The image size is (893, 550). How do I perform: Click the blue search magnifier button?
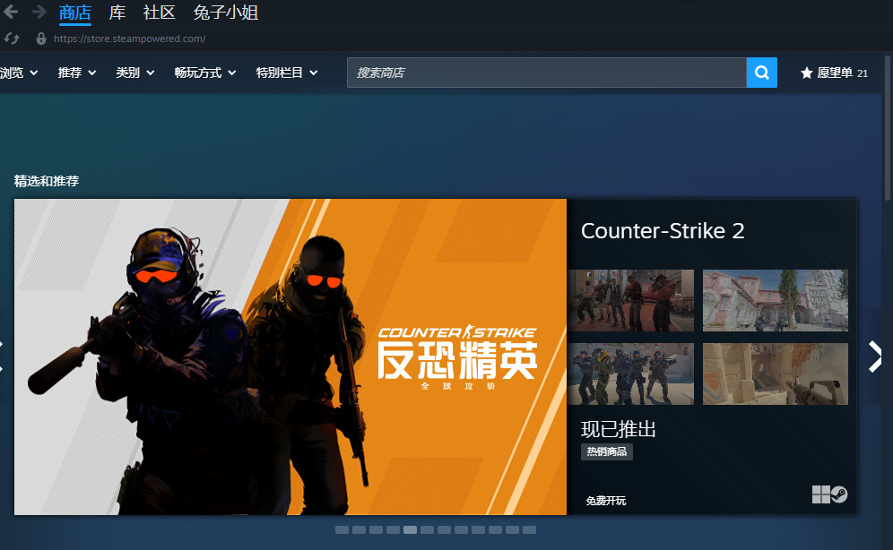[761, 73]
